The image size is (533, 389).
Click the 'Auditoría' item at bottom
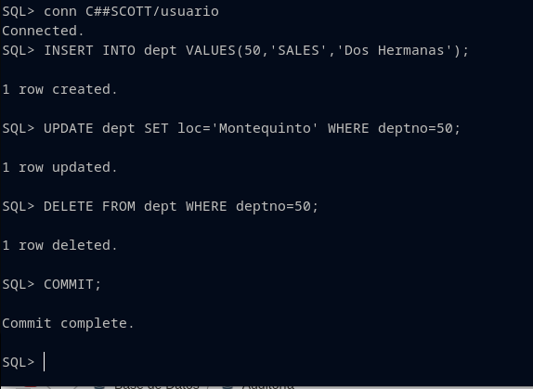[267, 386]
